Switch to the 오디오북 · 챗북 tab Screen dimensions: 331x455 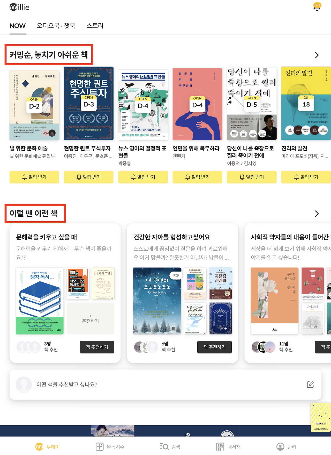point(56,26)
